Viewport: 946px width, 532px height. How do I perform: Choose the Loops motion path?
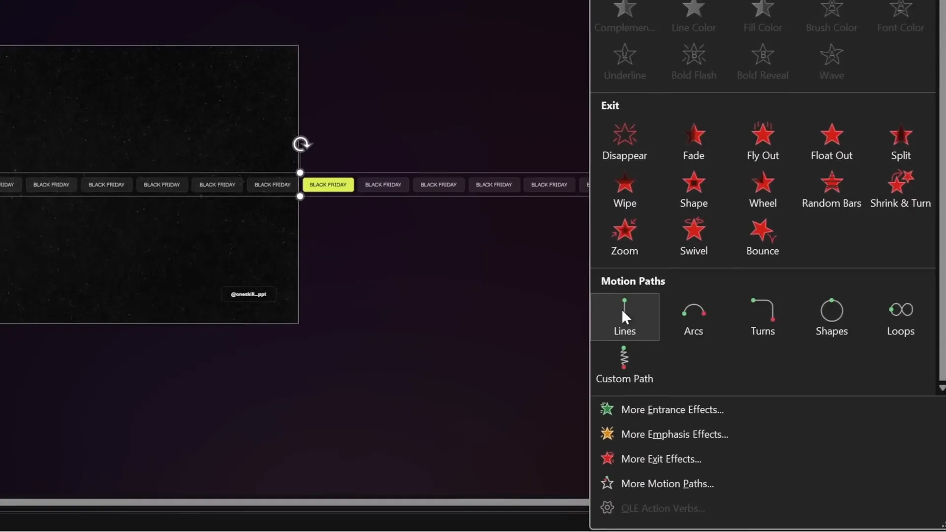point(900,317)
